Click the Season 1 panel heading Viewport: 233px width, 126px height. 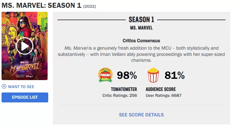(x=141, y=20)
